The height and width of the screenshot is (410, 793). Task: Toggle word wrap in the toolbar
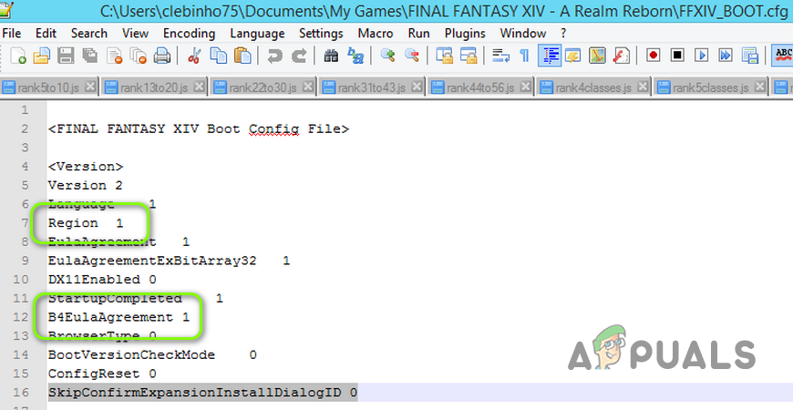click(x=500, y=56)
